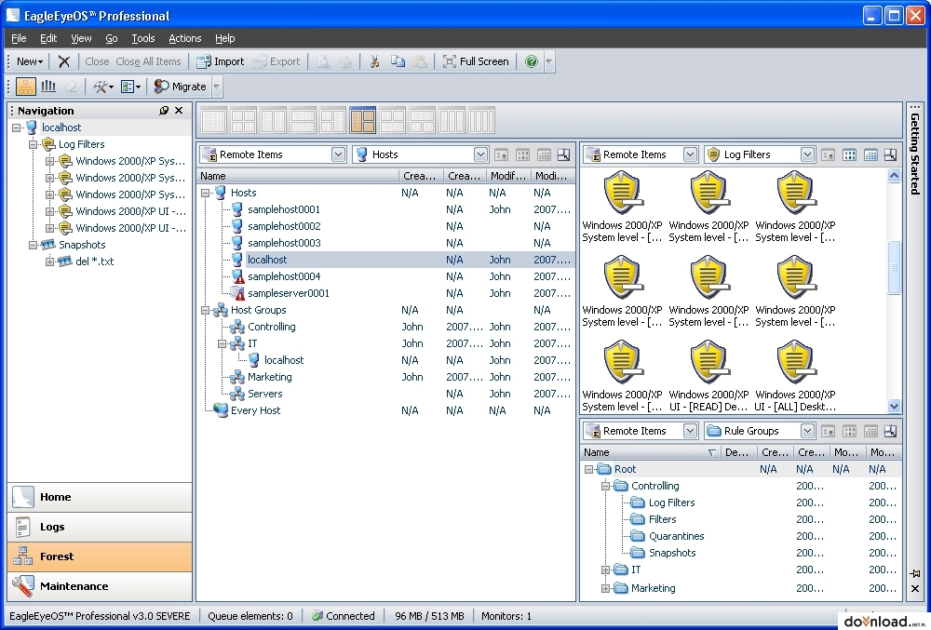931x630 pixels.
Task: Click the server icon beside sampleserver0001
Action: (237, 293)
